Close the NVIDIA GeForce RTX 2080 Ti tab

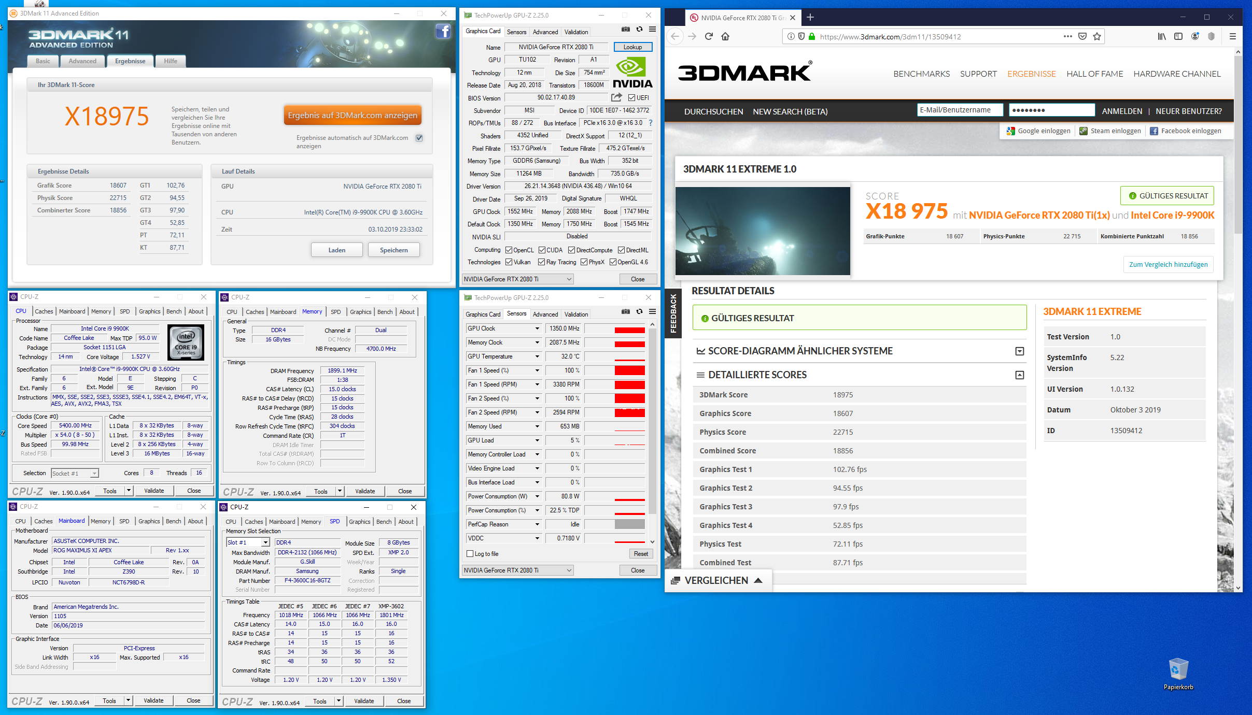pos(793,18)
